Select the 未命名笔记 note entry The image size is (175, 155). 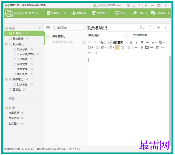pyautogui.click(x=65, y=39)
